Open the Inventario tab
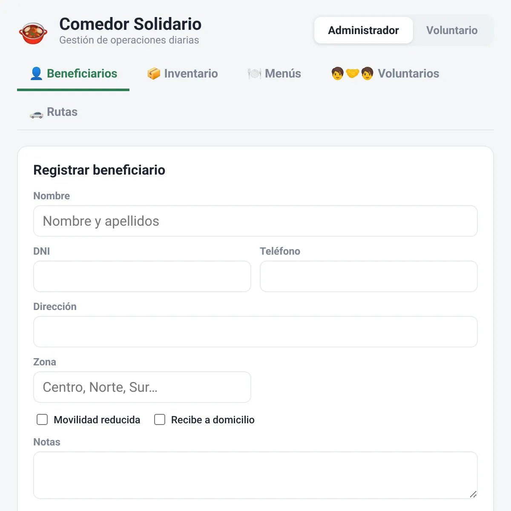This screenshot has width=511, height=511. coord(182,74)
